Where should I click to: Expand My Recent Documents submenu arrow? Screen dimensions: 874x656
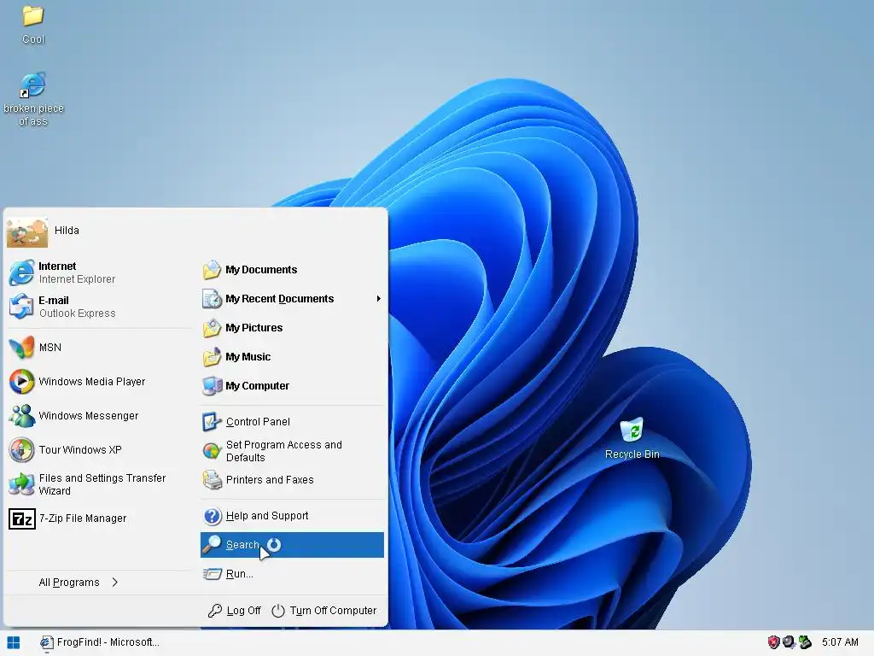click(x=378, y=298)
